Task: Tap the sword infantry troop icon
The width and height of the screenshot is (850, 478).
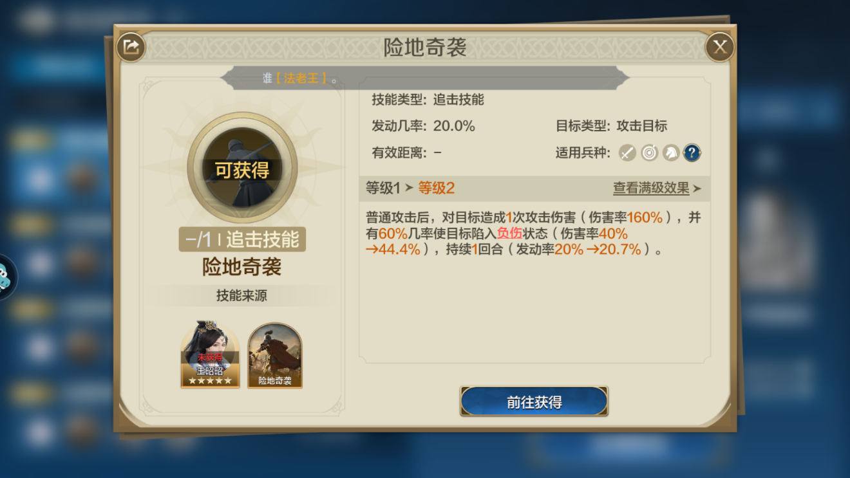Action: pyautogui.click(x=628, y=152)
